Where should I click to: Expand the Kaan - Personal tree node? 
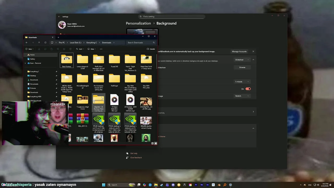25,63
